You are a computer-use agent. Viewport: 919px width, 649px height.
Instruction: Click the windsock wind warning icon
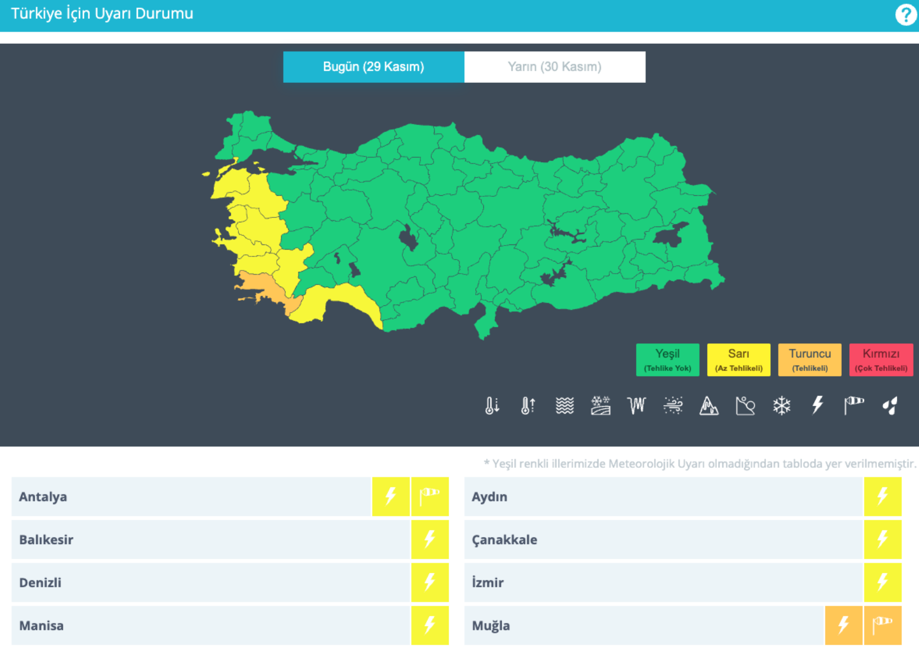click(854, 405)
